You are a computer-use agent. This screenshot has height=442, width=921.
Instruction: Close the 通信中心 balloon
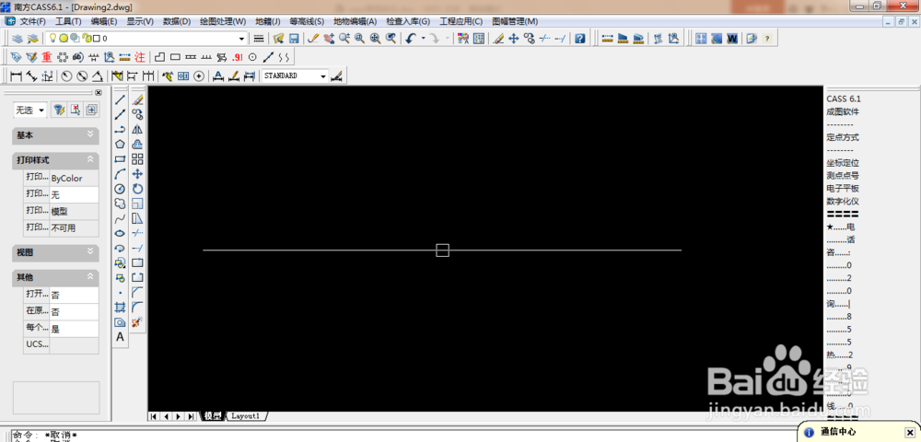(x=909, y=432)
